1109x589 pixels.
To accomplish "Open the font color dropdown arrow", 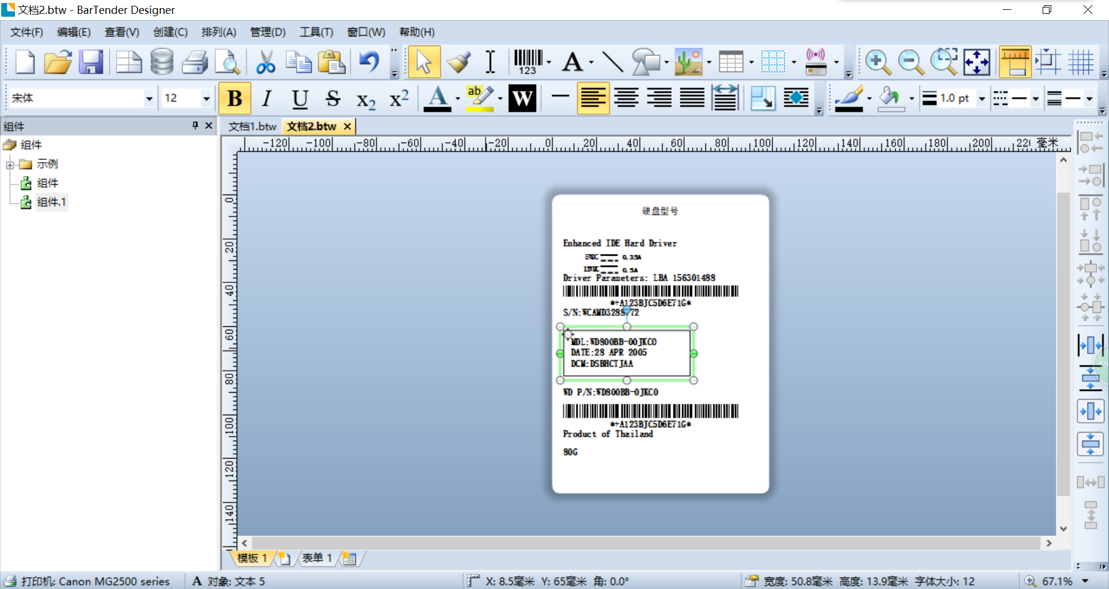I will click(457, 99).
